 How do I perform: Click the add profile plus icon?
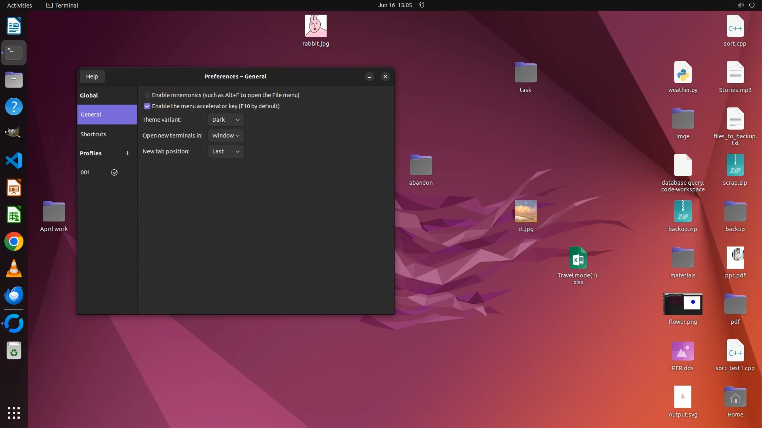tap(127, 153)
